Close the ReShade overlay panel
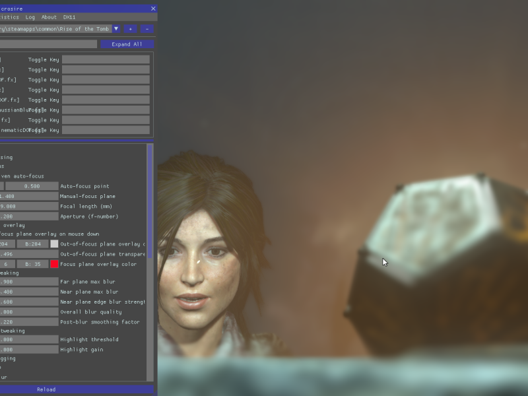Image resolution: width=528 pixels, height=396 pixels. pos(153,9)
